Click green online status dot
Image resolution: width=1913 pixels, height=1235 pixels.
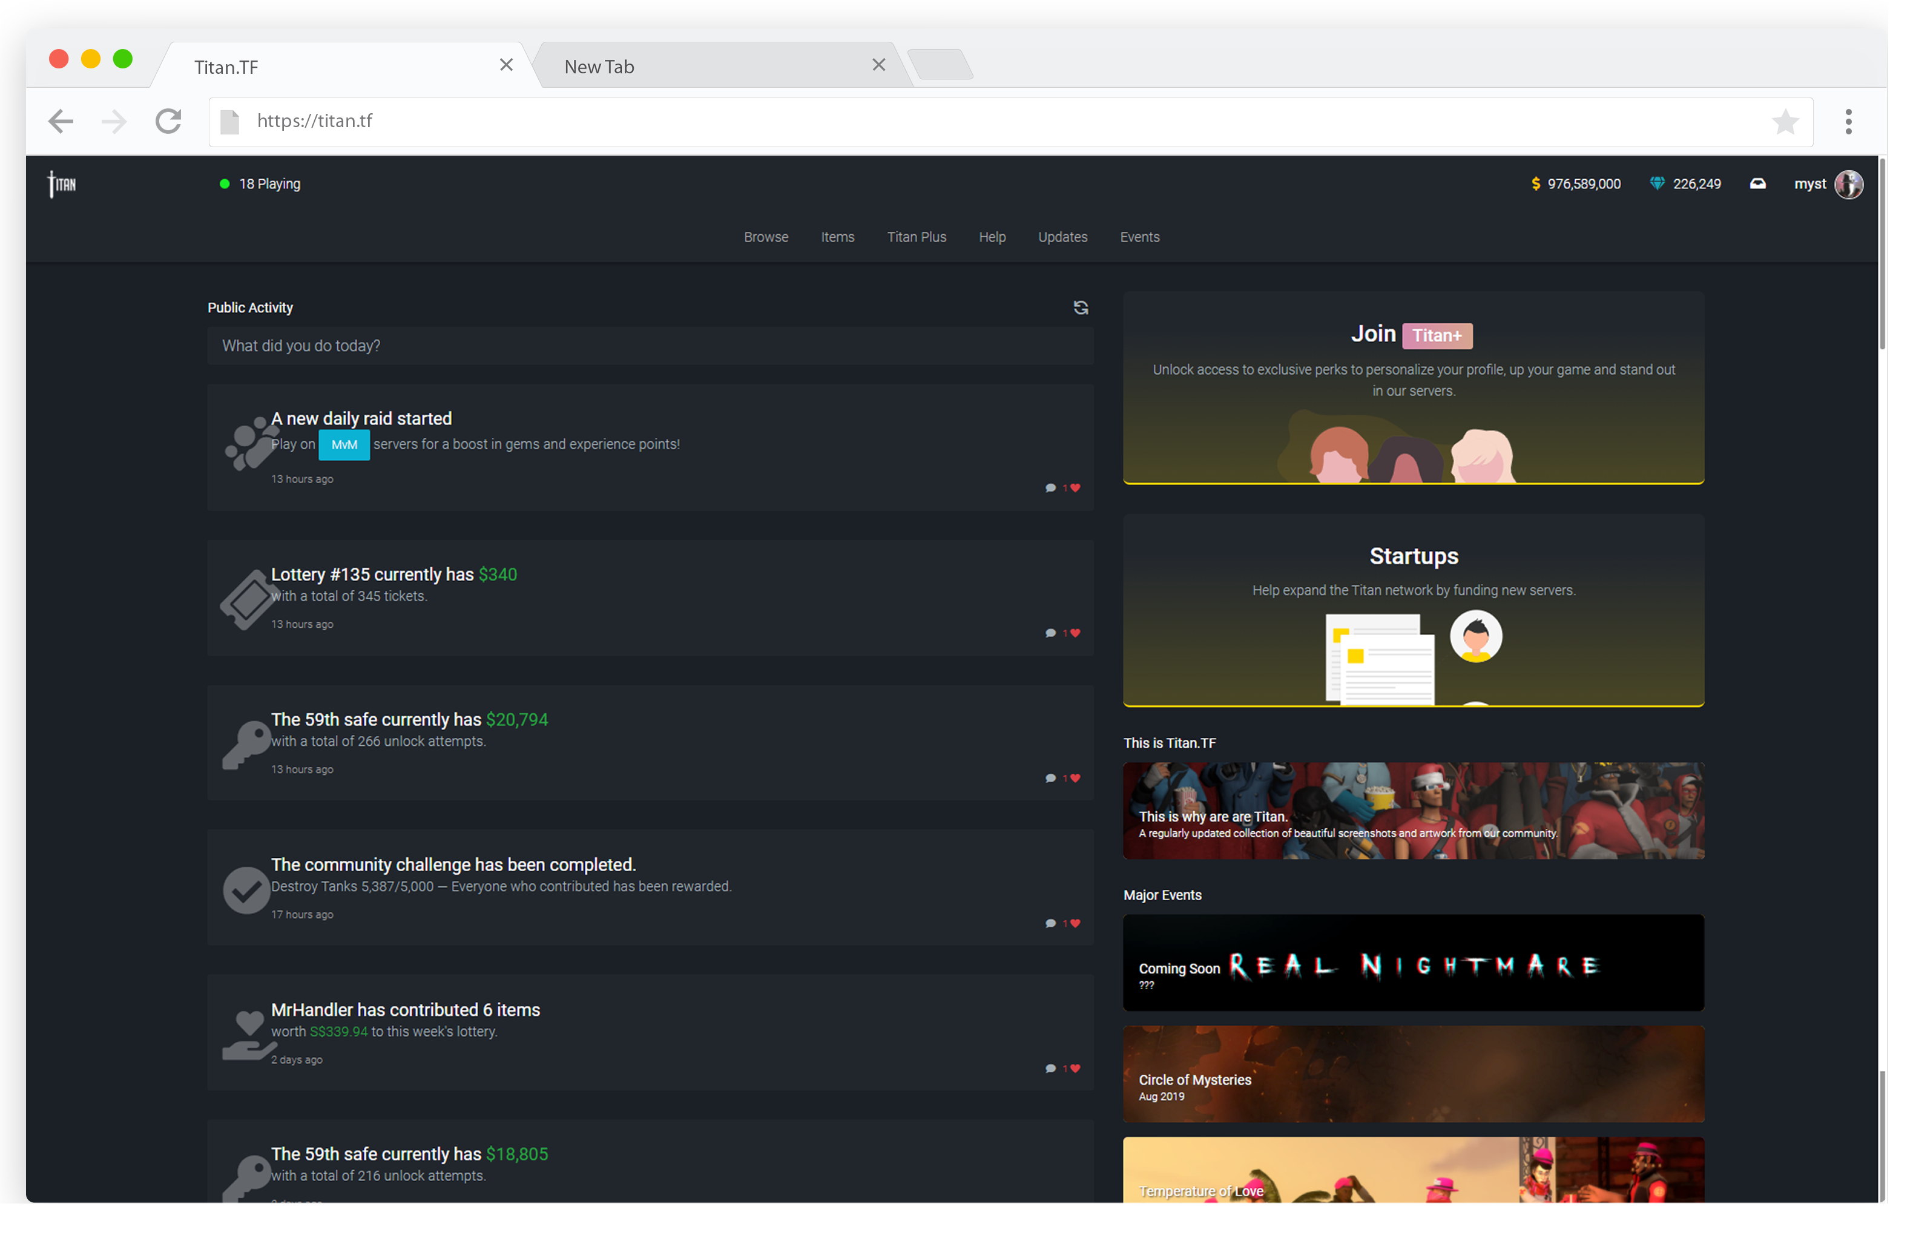[x=225, y=185]
